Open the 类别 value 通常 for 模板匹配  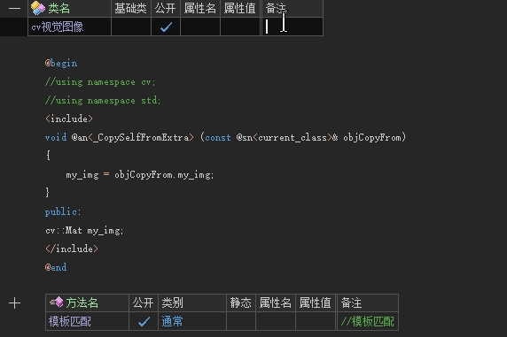192,321
